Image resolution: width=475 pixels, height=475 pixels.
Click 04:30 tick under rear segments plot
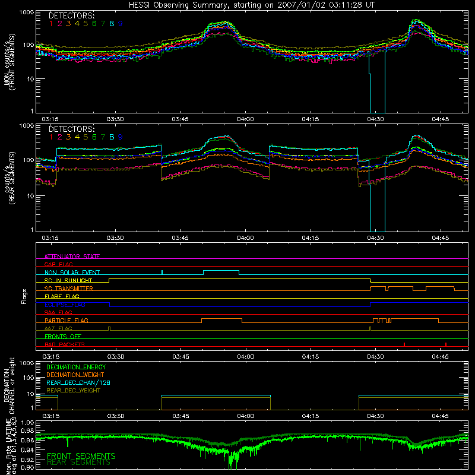coord(376,238)
